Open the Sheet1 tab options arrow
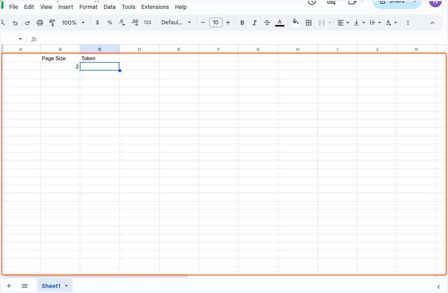This screenshot has height=293, width=448. click(66, 286)
